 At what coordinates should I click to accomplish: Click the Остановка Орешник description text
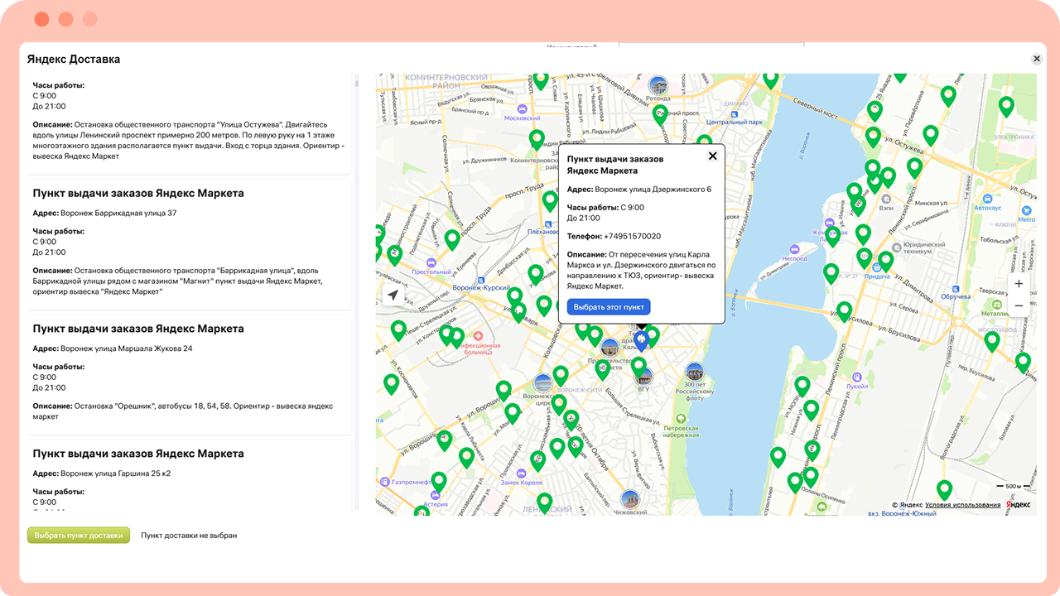[x=183, y=411]
